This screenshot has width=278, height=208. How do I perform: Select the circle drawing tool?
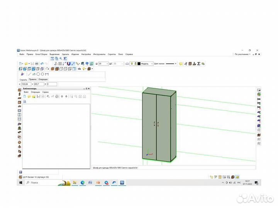(38, 74)
